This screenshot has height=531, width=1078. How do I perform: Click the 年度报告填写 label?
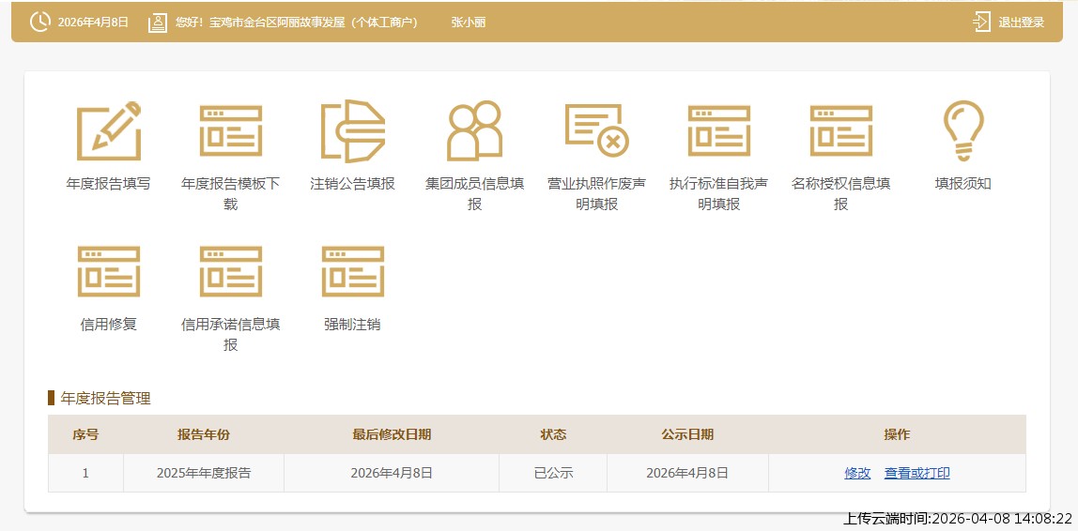point(109,184)
